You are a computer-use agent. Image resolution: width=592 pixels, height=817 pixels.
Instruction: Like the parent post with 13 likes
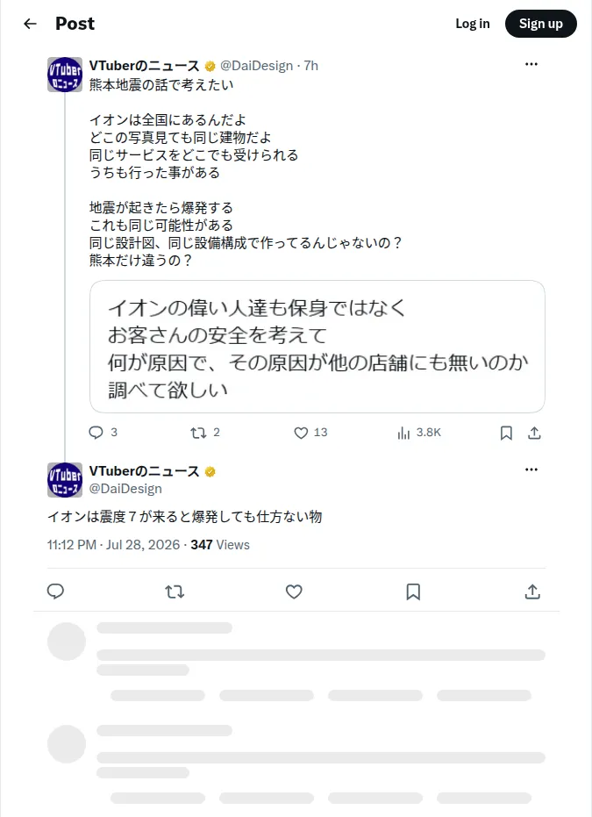310,433
